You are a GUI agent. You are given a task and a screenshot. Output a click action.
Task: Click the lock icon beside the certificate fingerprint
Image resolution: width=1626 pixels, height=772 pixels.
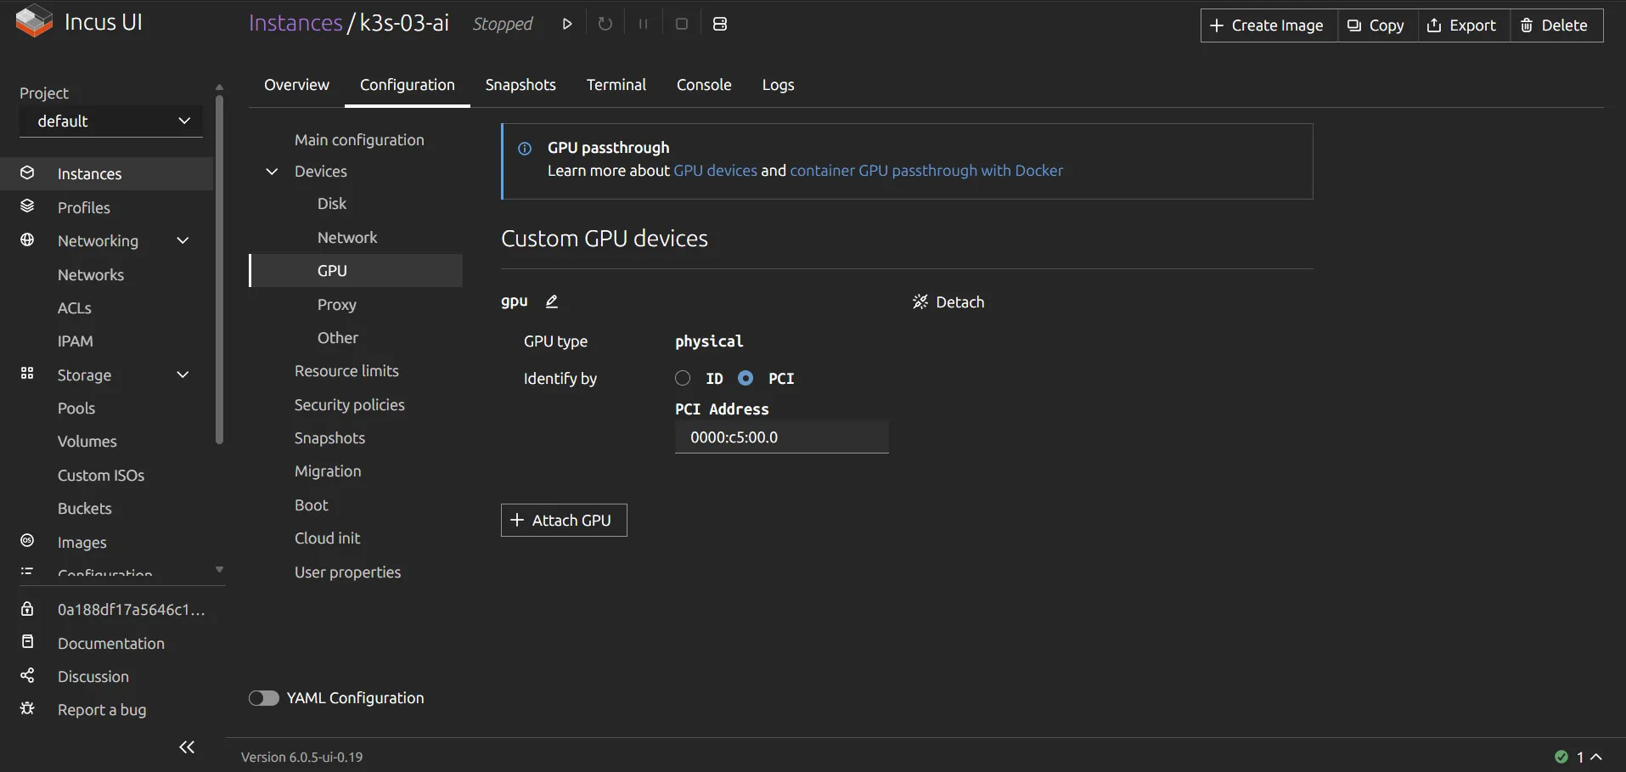27,609
